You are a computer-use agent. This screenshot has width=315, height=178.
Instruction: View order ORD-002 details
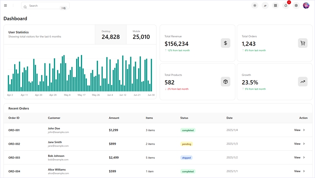point(297,144)
